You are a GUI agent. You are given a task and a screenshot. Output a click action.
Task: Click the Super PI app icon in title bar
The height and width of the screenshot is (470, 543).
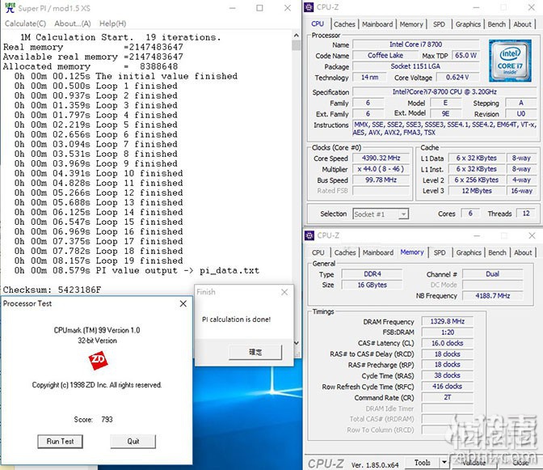(x=10, y=7)
